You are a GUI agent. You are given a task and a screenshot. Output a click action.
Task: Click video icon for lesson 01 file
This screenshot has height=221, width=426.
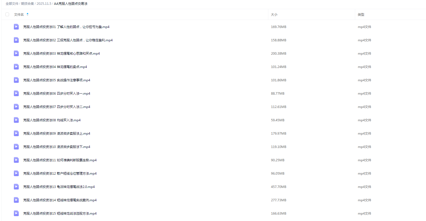pyautogui.click(x=16, y=27)
